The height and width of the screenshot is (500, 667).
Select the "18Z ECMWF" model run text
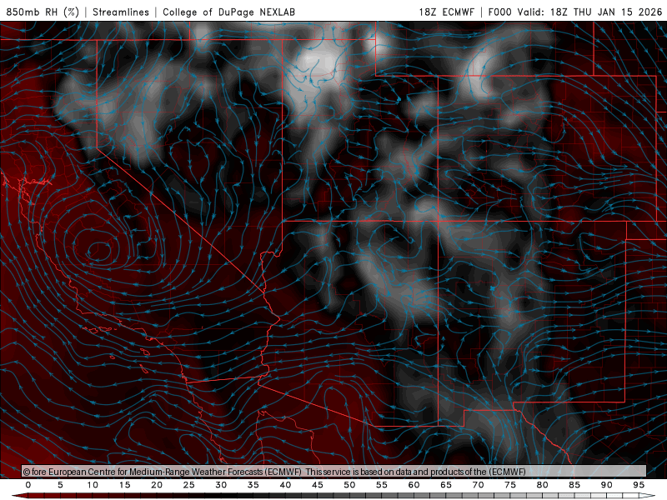446,12
